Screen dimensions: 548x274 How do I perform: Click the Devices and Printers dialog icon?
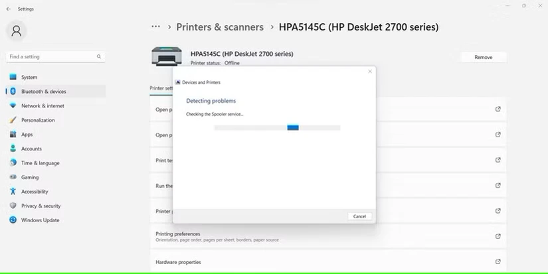(177, 82)
